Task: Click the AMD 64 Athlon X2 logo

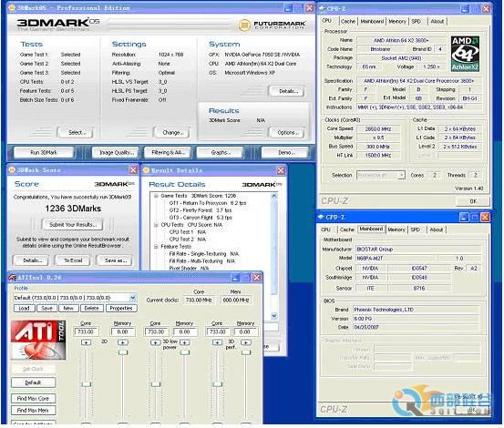Action: (465, 54)
